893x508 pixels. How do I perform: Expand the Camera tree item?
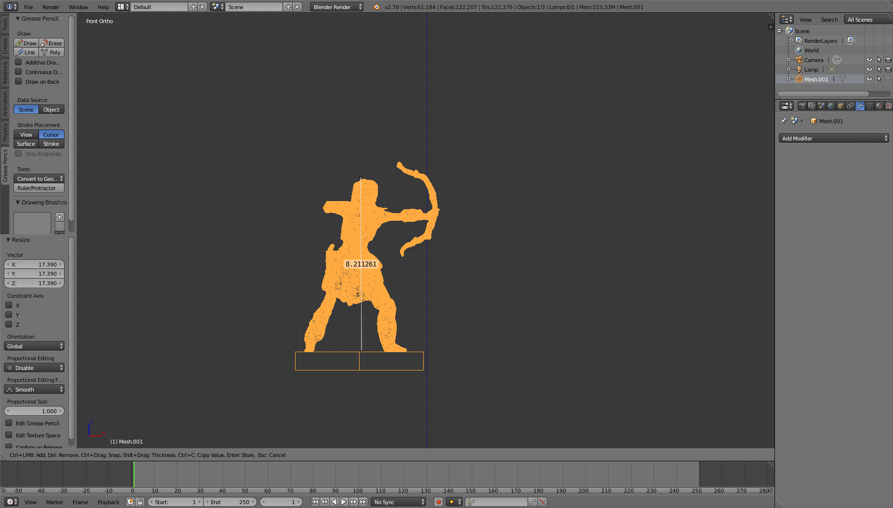[789, 60]
